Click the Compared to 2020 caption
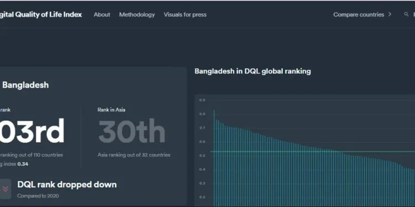The height and width of the screenshot is (207, 415). [38, 196]
